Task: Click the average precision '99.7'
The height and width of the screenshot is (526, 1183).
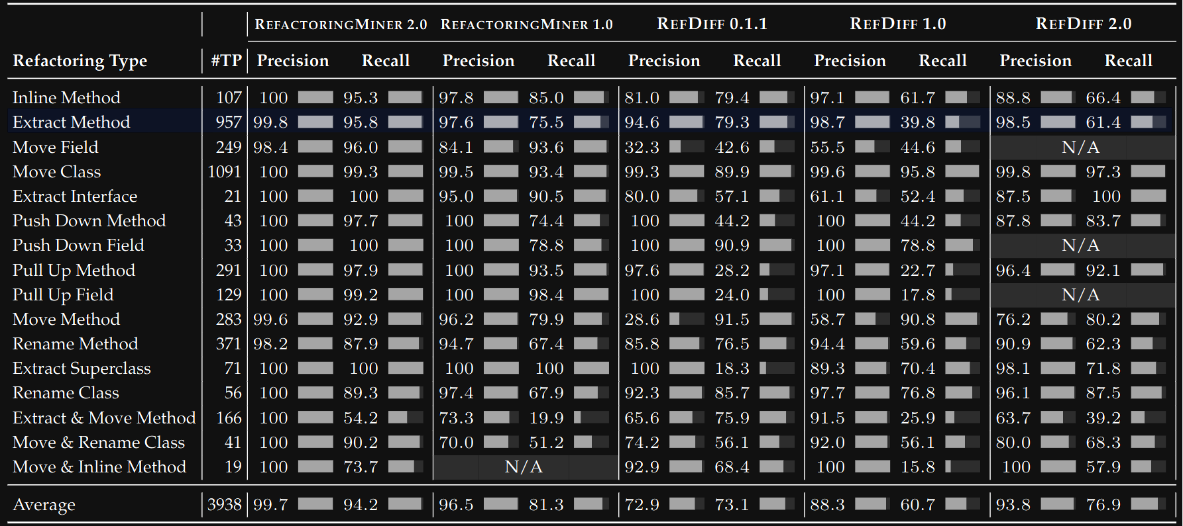Action: [270, 505]
